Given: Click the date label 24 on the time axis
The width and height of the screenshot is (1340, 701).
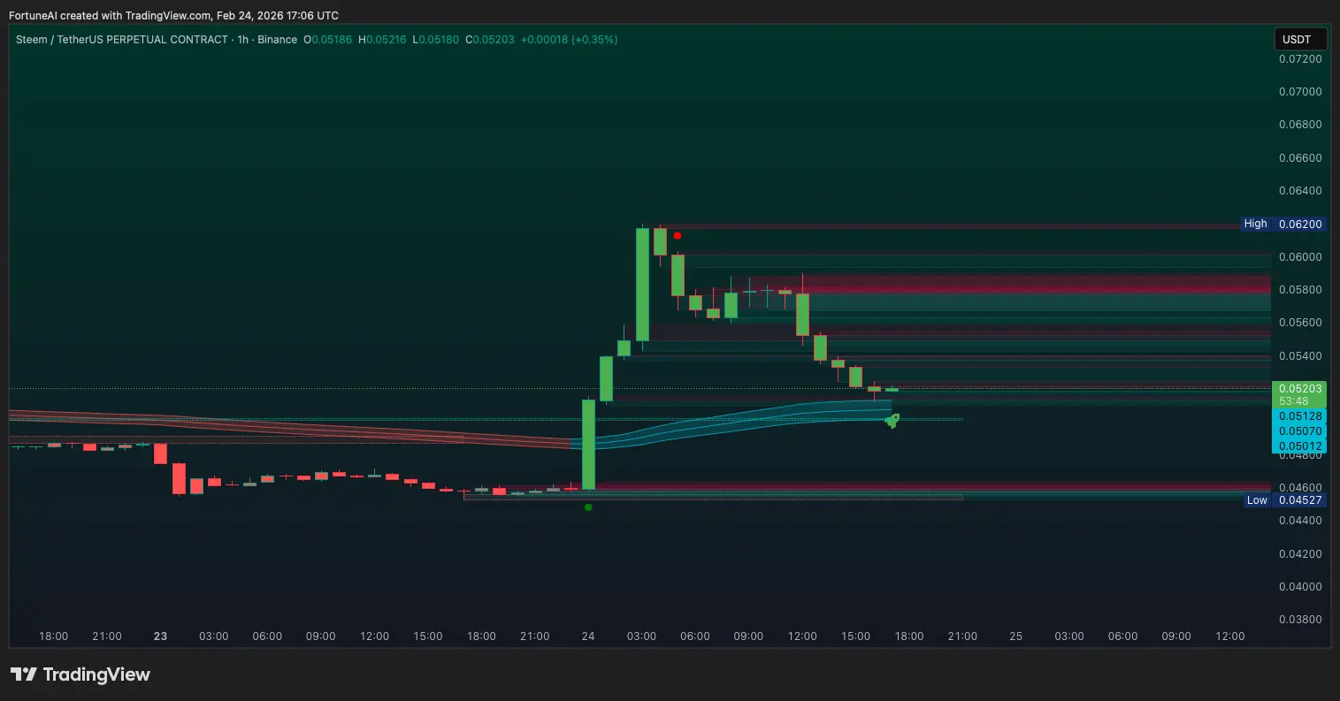Looking at the screenshot, I should [x=588, y=636].
